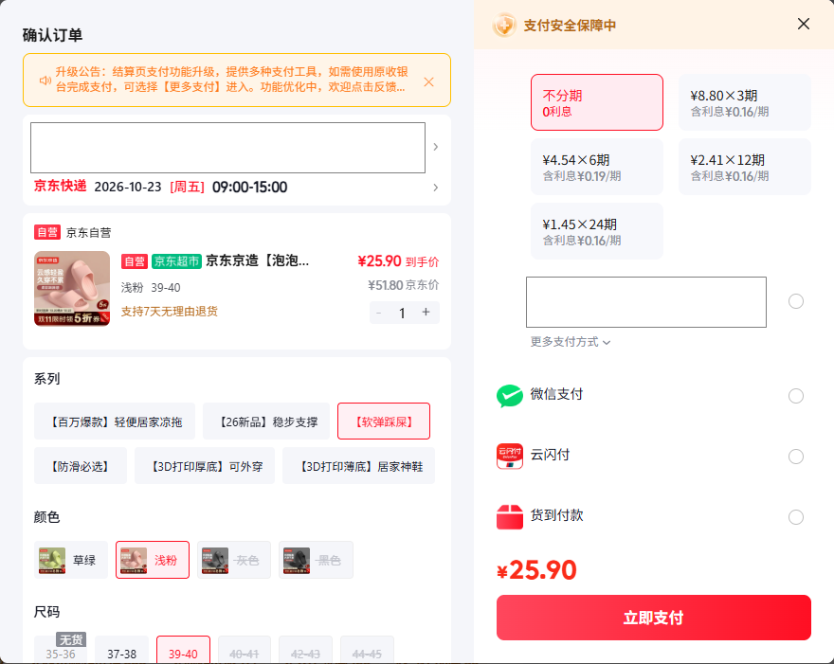Click the blank payment method box
834x664 pixels.
pos(646,302)
